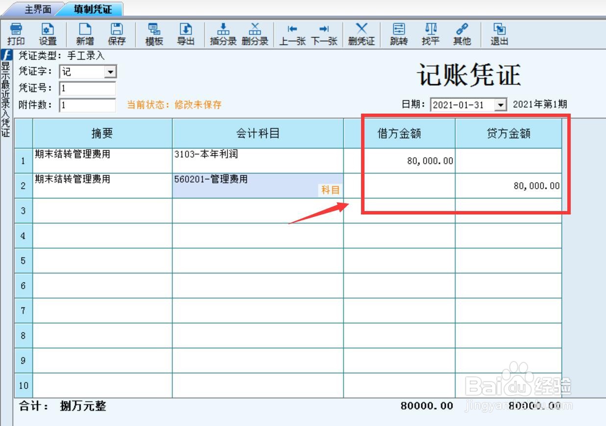Screen dimensions: 606x426
Task: Select the 填制凭证 tab
Action: coord(93,9)
